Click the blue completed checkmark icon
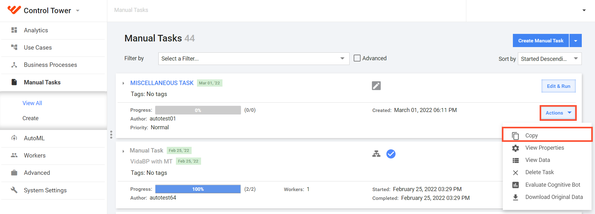Image resolution: width=595 pixels, height=214 pixels. click(391, 154)
